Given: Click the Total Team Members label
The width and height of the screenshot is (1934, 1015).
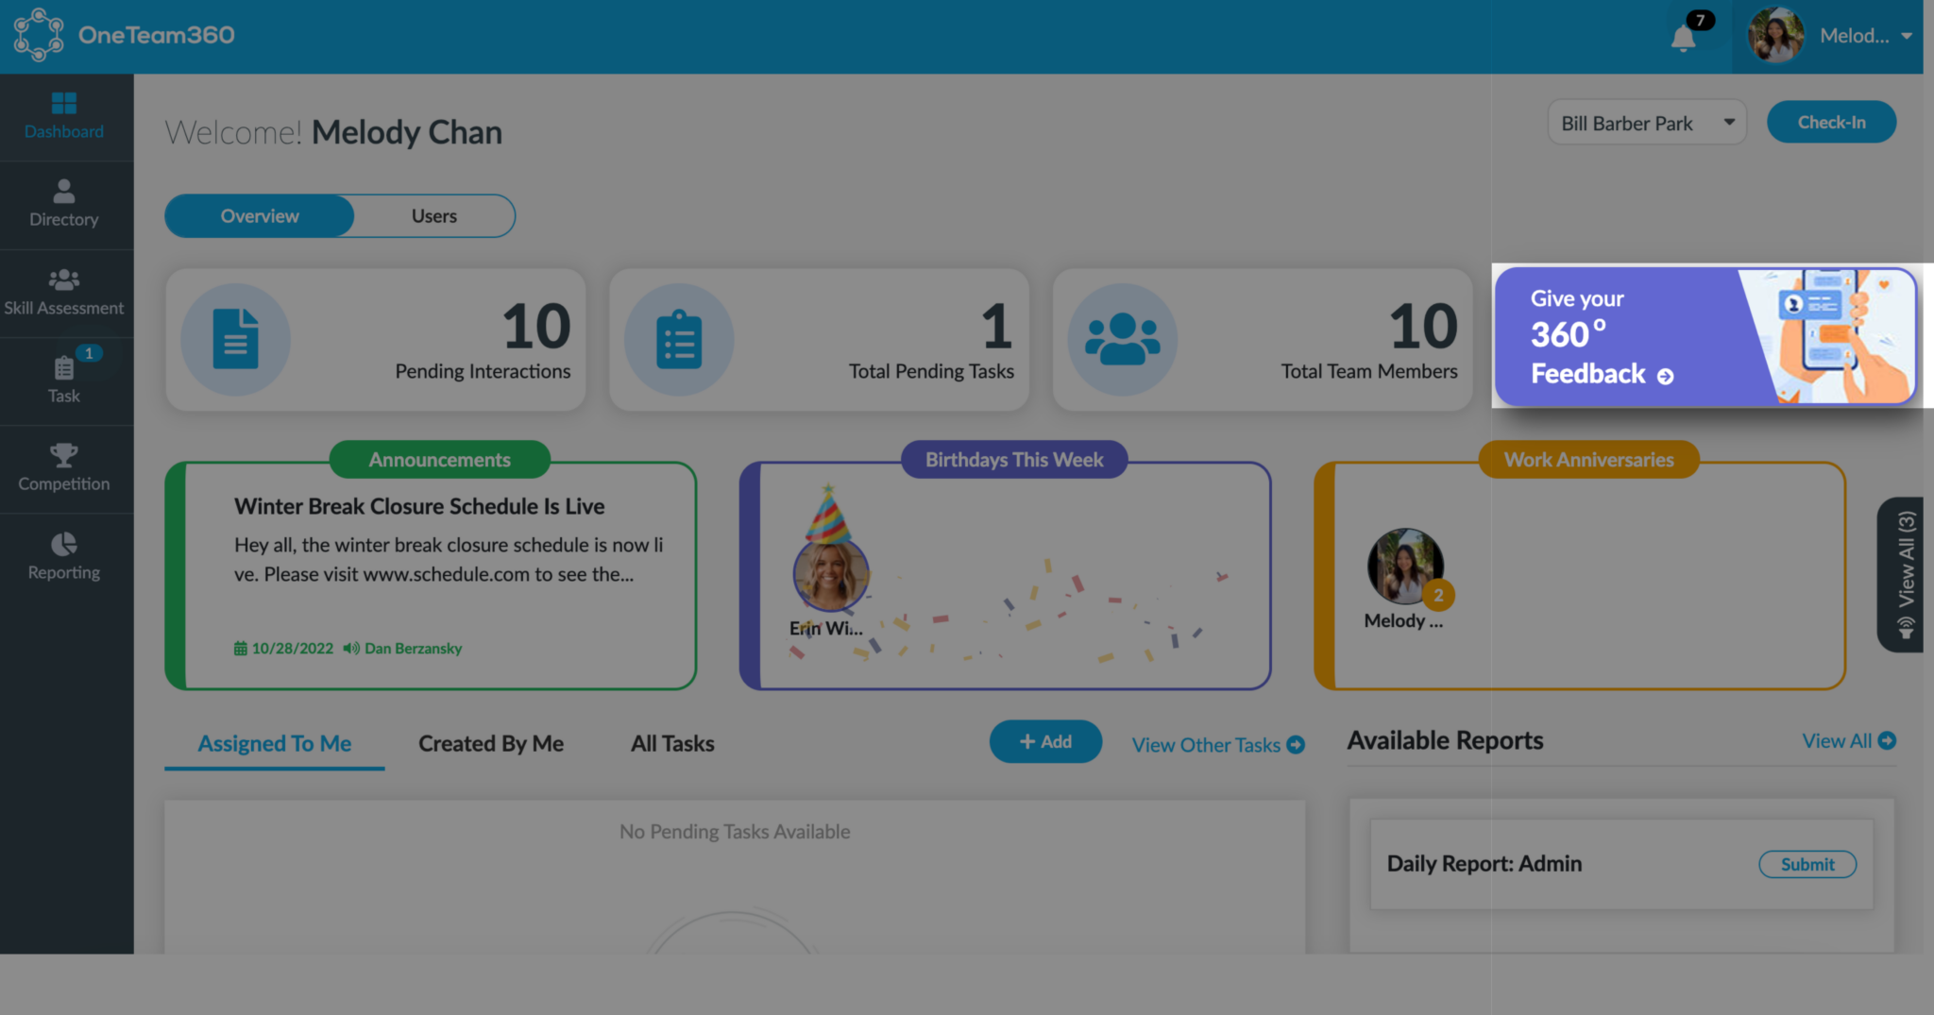Looking at the screenshot, I should click(x=1369, y=371).
